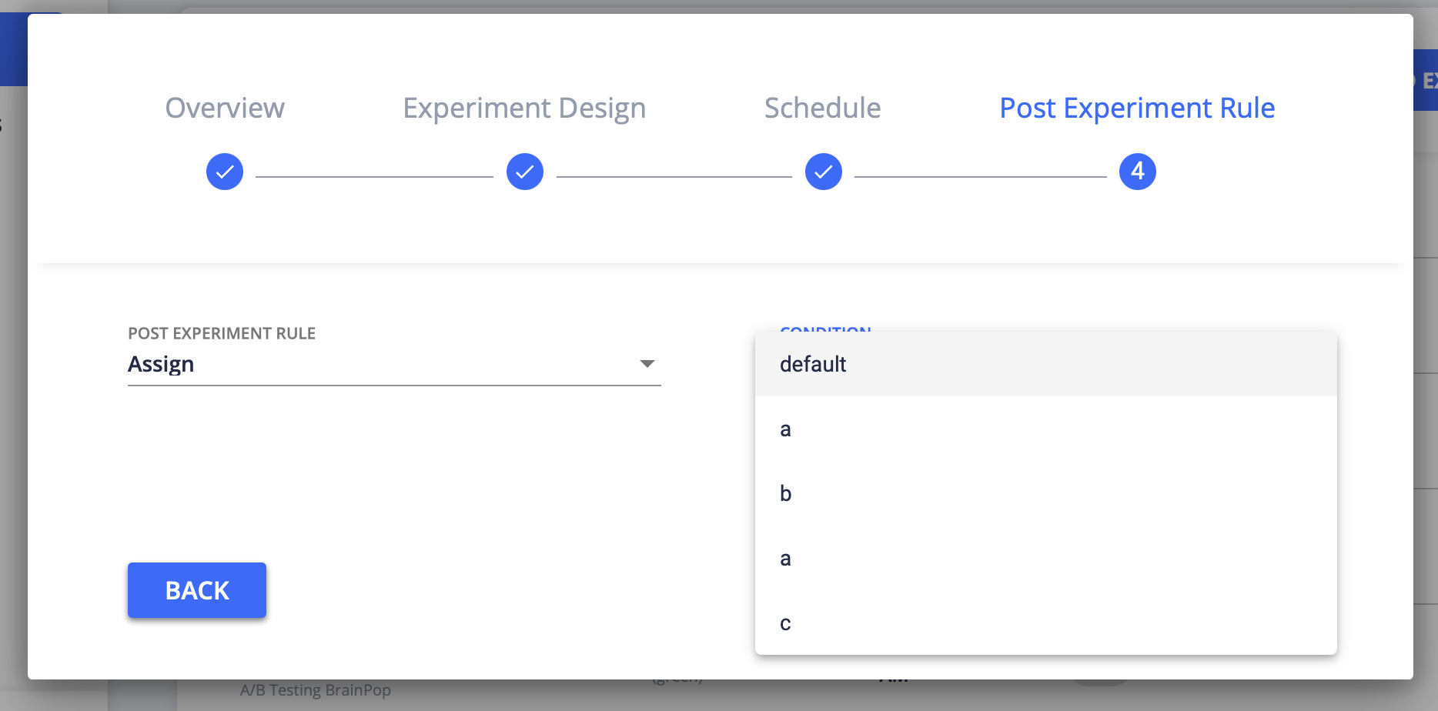Click the dropdown arrow beside Assign
Screen dimensions: 1438x711
647,363
